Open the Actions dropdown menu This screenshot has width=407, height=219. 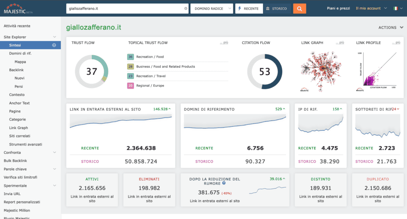click(x=391, y=27)
